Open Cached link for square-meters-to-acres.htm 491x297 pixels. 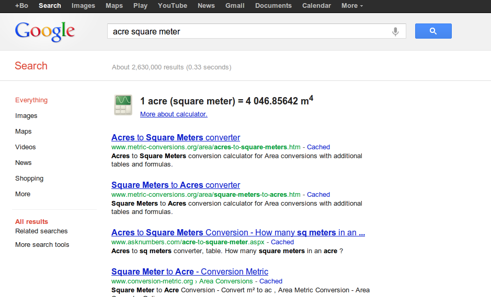pyautogui.click(x=318, y=195)
